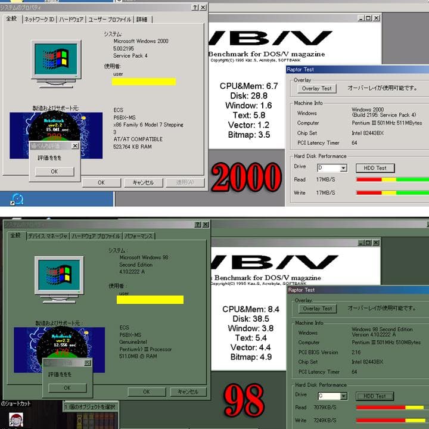This screenshot has height=429, width=429.
Task: Start HDD Test for drive C
Action: (375, 396)
